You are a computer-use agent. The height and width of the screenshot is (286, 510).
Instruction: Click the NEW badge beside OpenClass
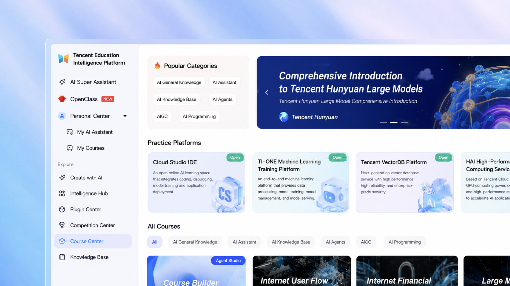click(x=108, y=99)
